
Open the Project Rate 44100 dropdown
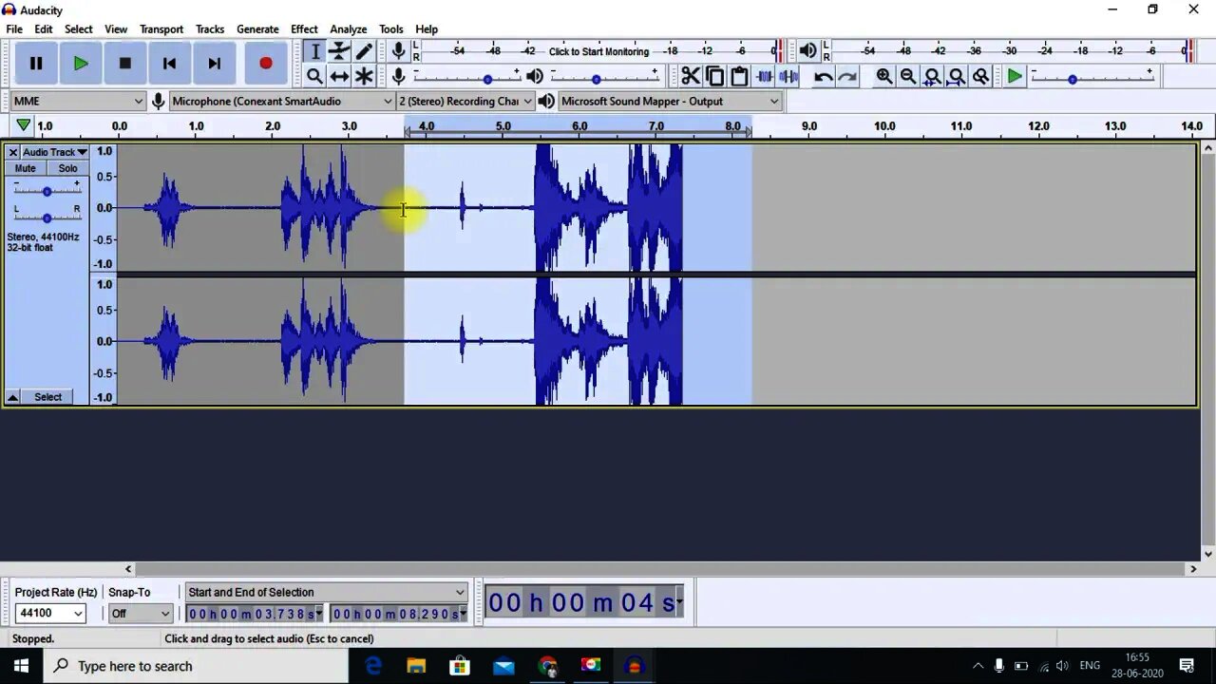pyautogui.click(x=50, y=614)
